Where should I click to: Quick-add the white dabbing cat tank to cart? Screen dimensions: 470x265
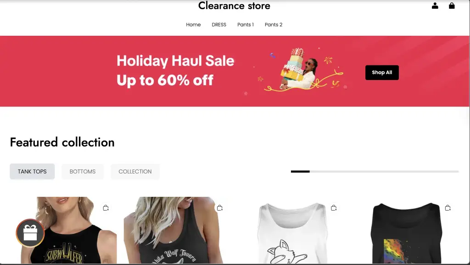[334, 208]
